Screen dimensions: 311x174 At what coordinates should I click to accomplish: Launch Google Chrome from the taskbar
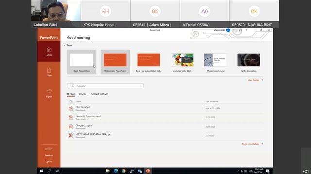click(124, 171)
